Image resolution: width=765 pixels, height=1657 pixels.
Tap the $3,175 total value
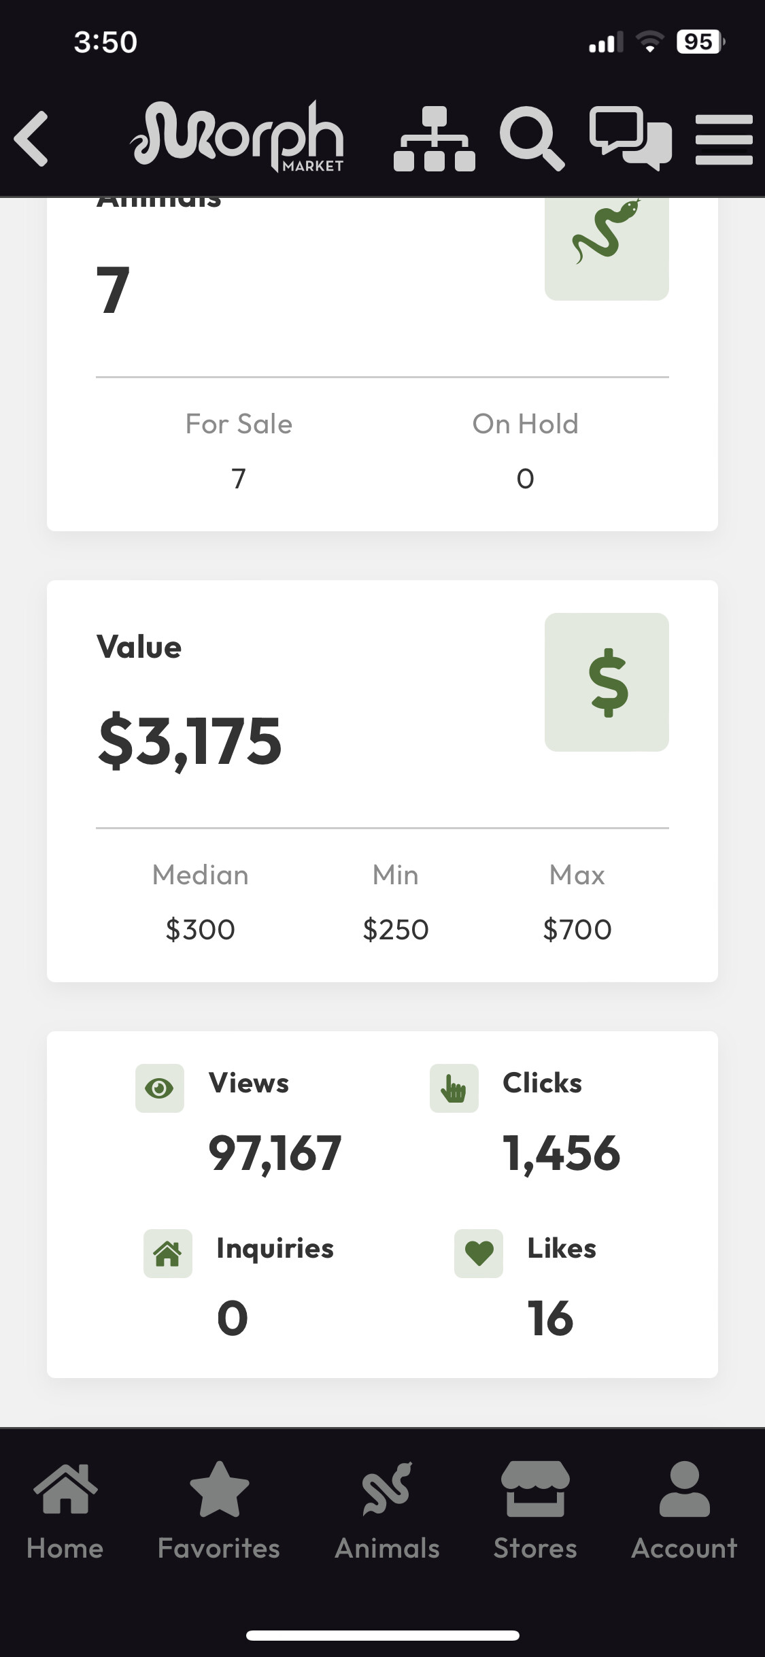190,741
